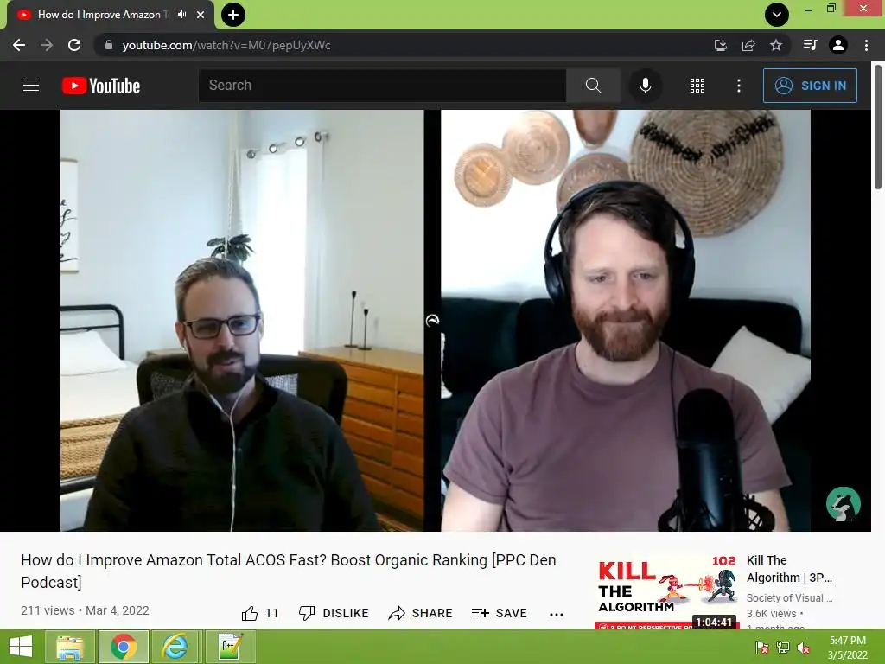Click the DISLIKE button
The height and width of the screenshot is (664, 885).
click(x=334, y=613)
